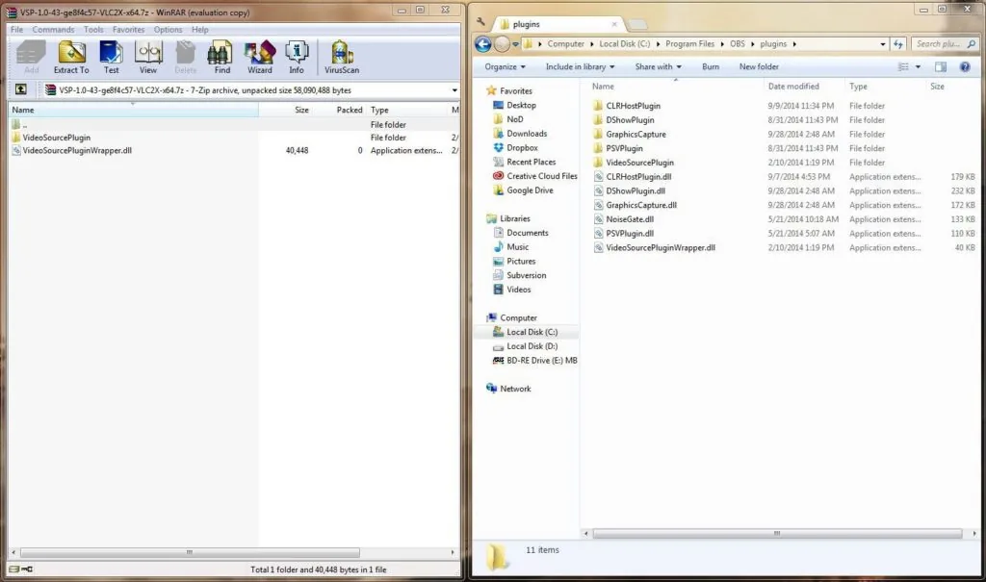
Task: Launch the Find tool in WinRAR
Action: click(x=221, y=56)
